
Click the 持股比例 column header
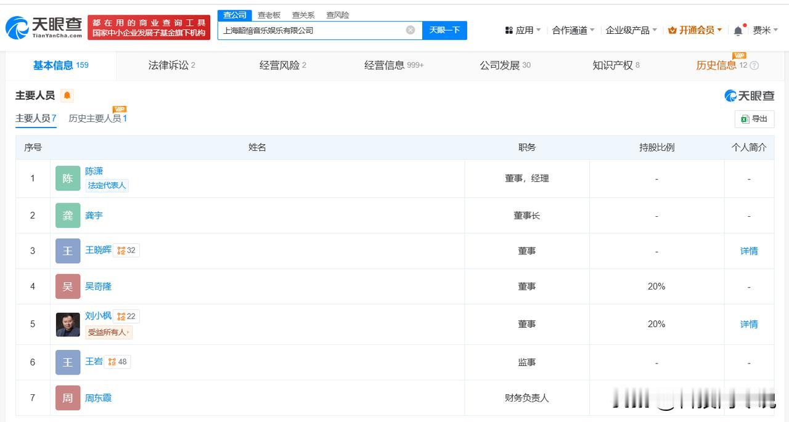[x=656, y=147]
